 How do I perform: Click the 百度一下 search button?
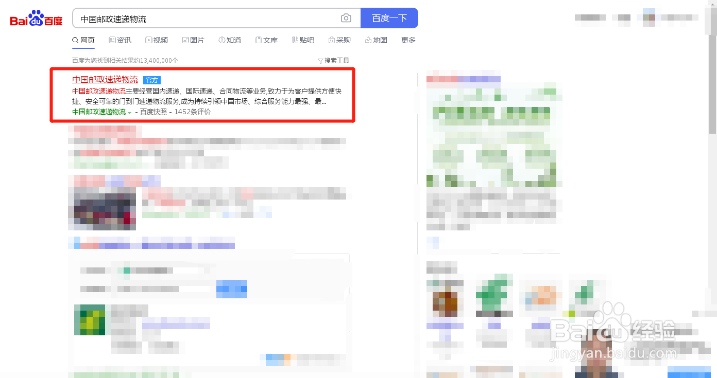point(389,18)
